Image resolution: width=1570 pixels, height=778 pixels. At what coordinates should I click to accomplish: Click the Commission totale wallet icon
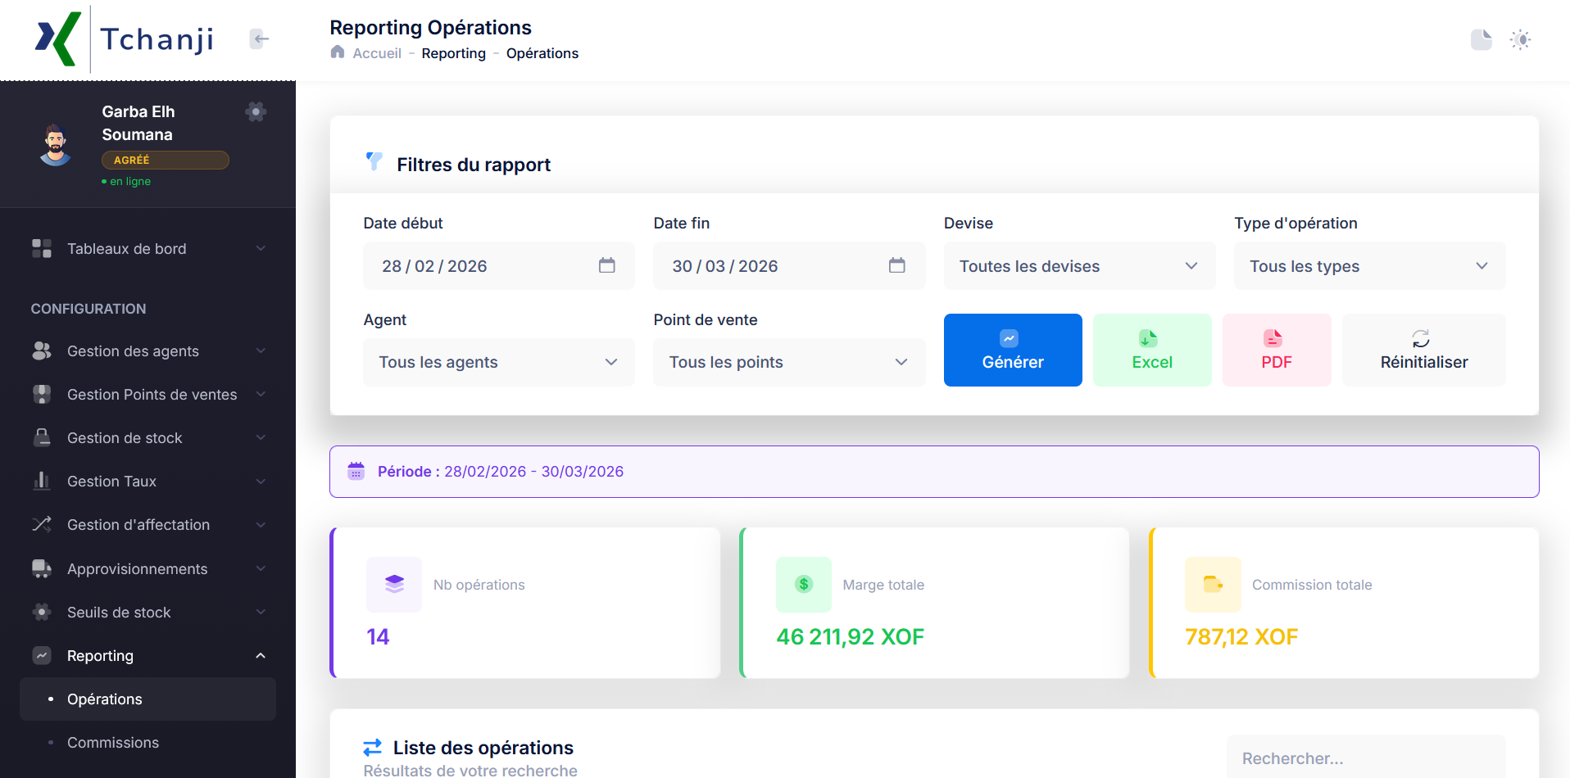[1213, 584]
